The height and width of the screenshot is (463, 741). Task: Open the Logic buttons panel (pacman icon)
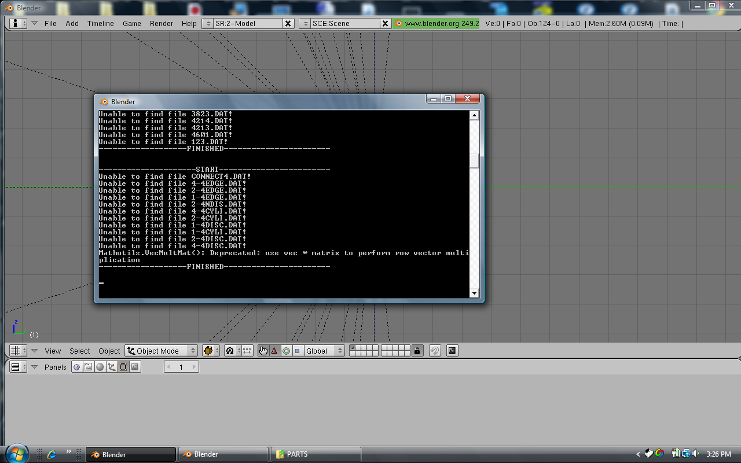coord(76,366)
